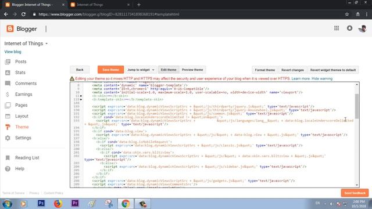372x209 pixels.
Task: Open the notifications bell icon
Action: pyautogui.click(x=349, y=28)
